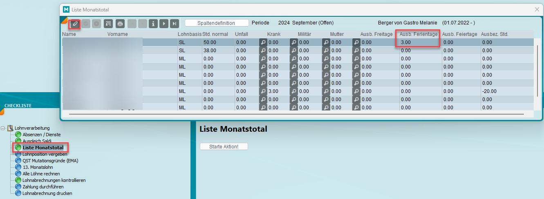This screenshot has width=544, height=199.
Task: Click the Ausb. Ferientage column header
Action: [419, 34]
